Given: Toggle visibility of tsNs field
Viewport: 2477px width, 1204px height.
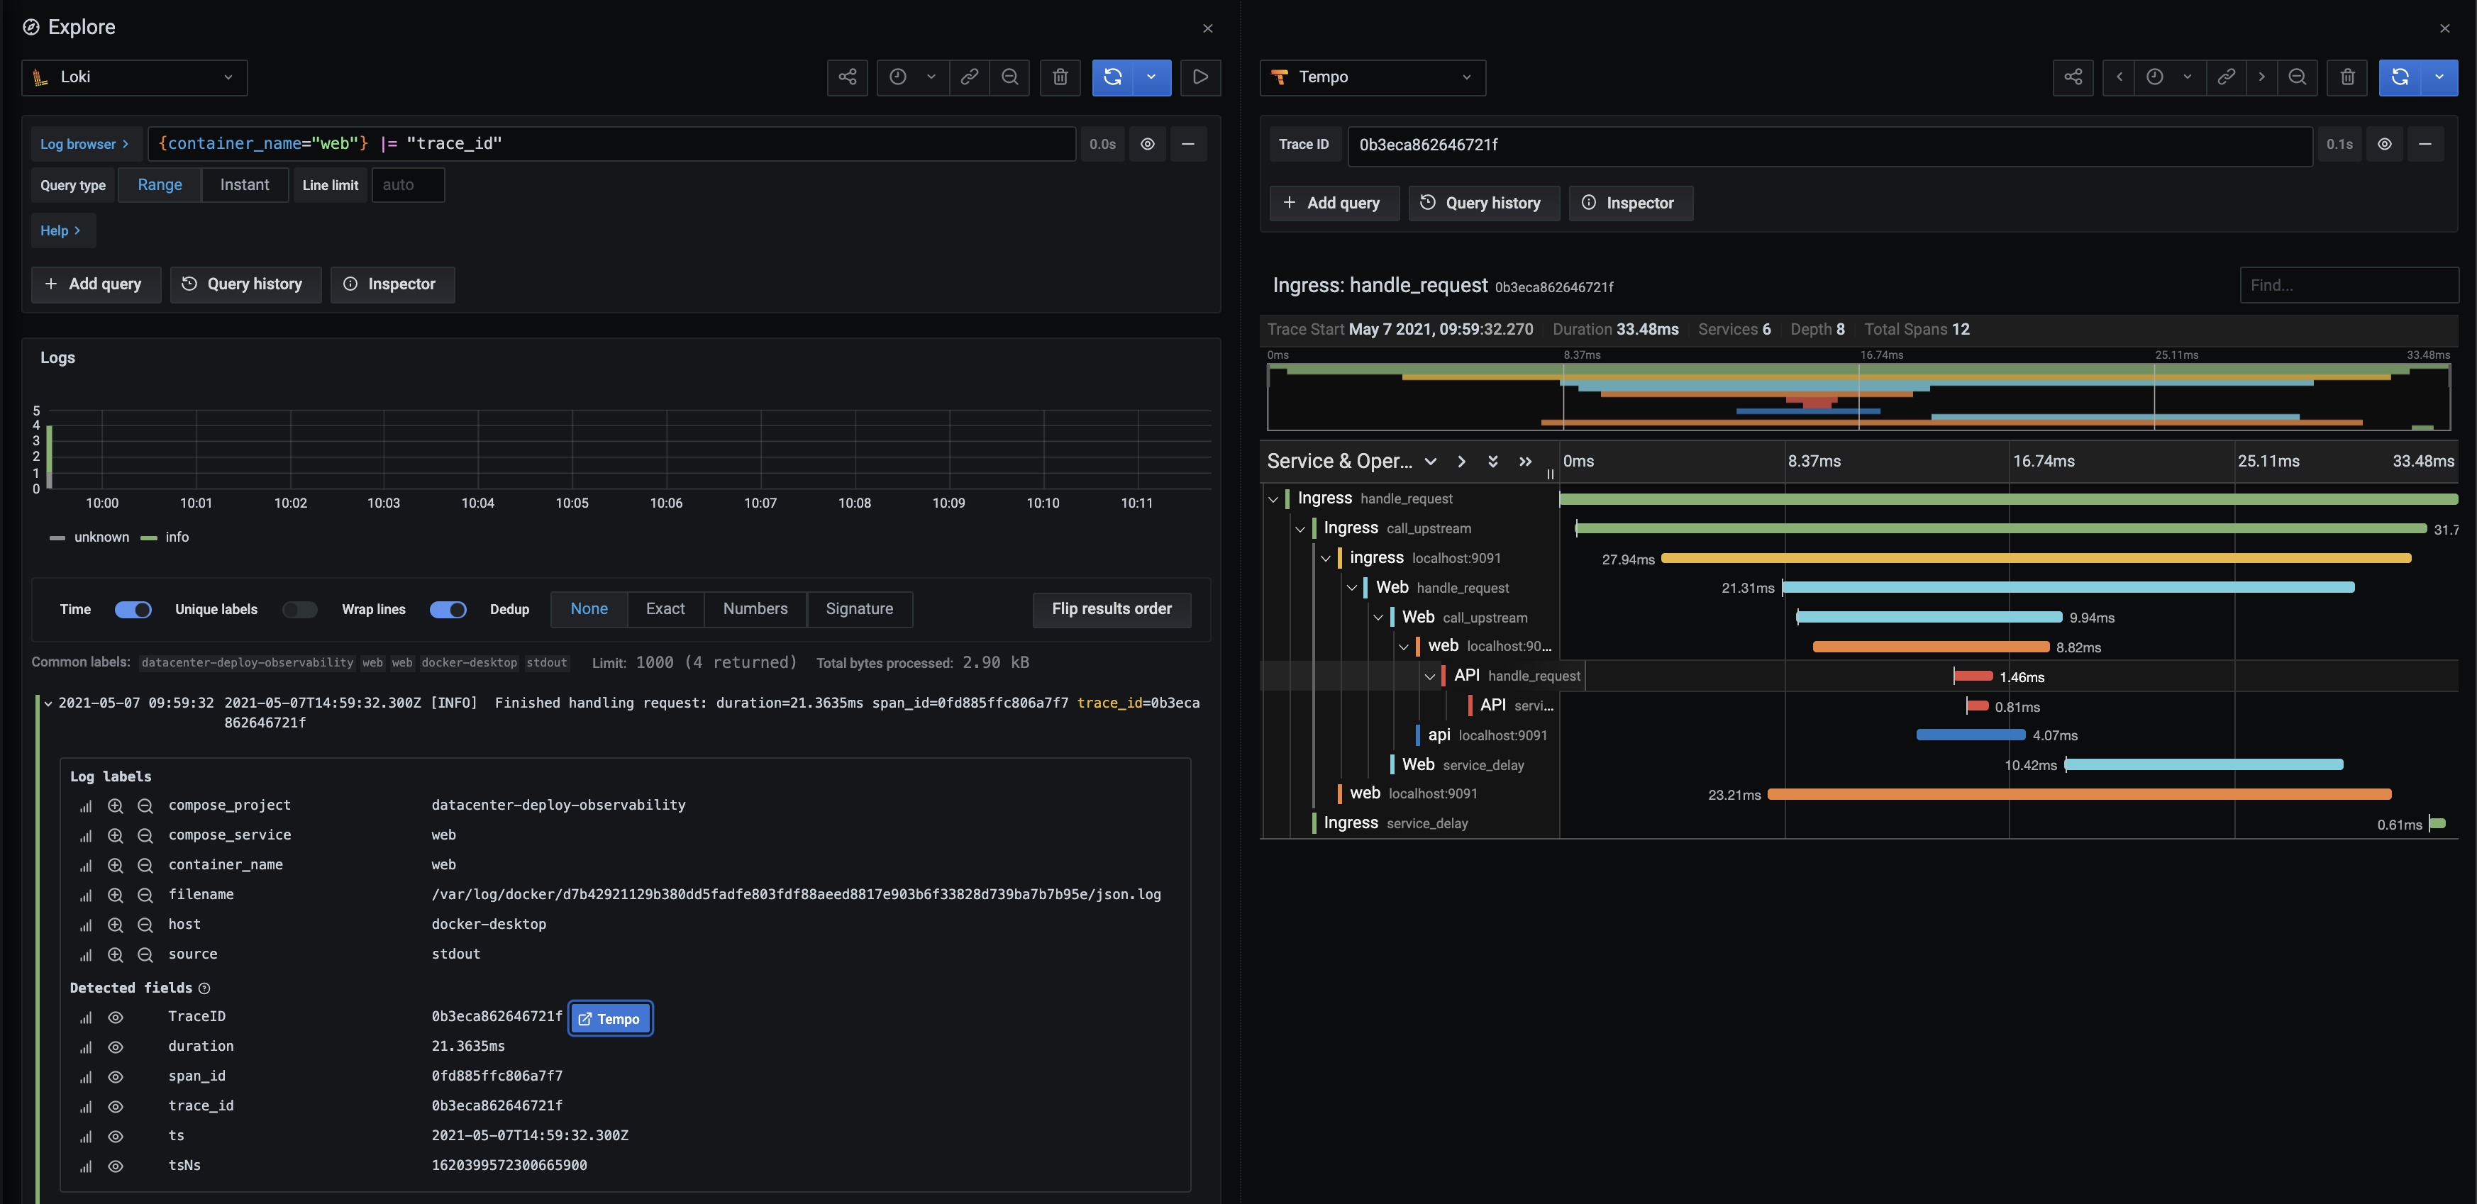Looking at the screenshot, I should 116,1166.
